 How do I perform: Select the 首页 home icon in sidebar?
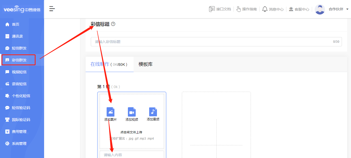[7, 24]
